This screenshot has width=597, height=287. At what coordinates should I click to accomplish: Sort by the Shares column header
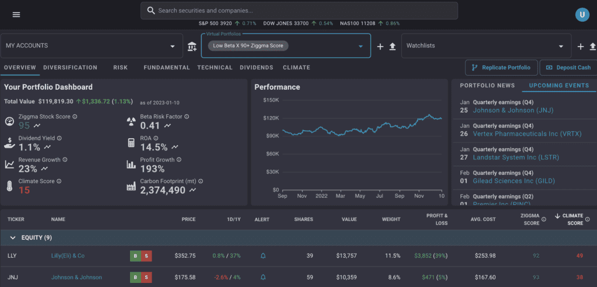(x=303, y=219)
